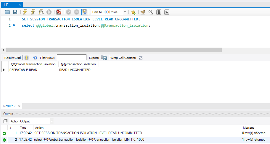Click green success icon on row 2
270x144 pixels.
[x=4, y=140]
